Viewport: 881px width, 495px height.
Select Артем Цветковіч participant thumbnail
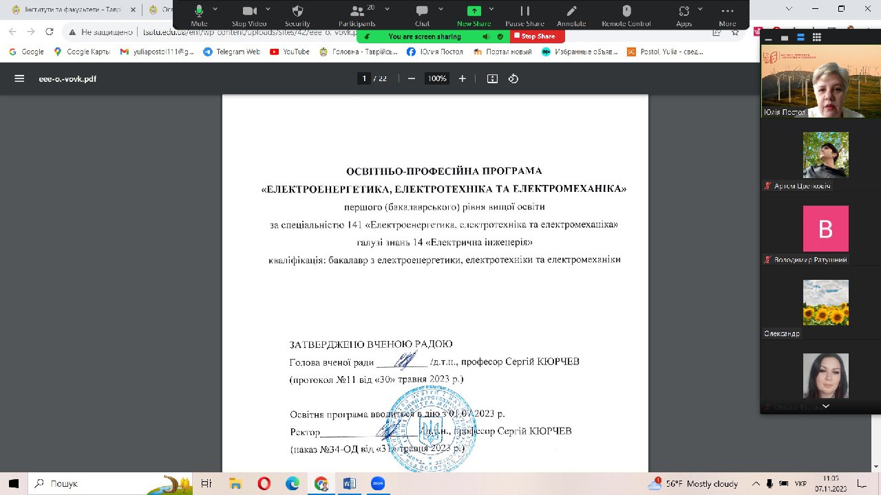click(826, 155)
